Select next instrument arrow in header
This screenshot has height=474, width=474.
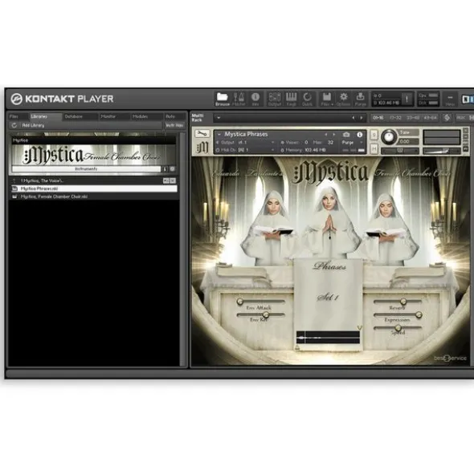click(333, 135)
